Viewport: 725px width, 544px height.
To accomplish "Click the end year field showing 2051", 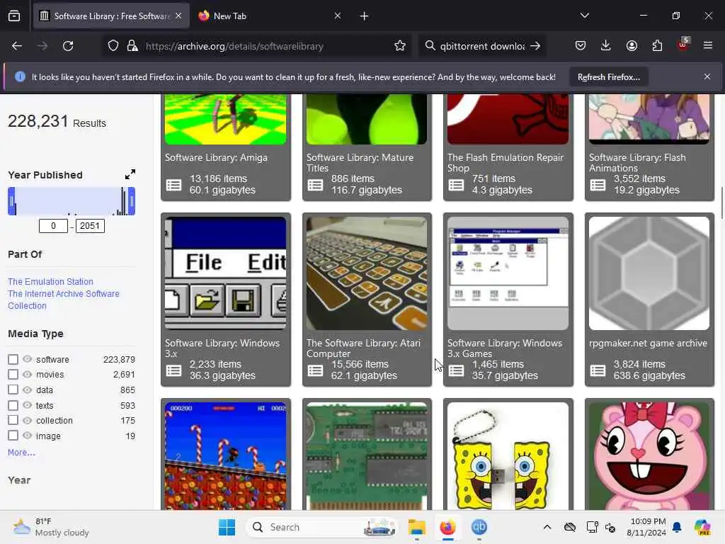I will click(90, 226).
